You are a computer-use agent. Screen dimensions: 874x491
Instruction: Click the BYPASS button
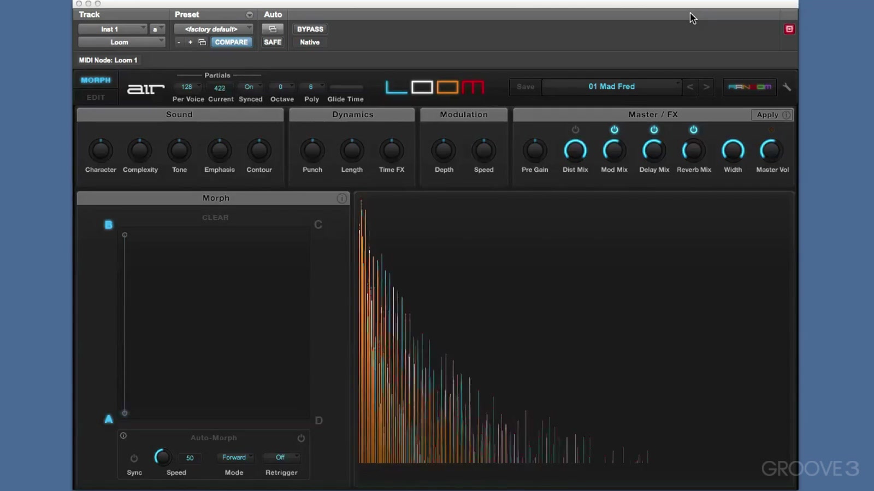pyautogui.click(x=310, y=29)
